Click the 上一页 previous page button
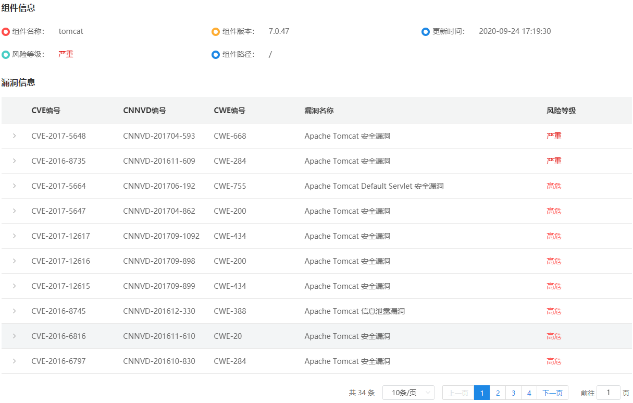633x403 pixels. click(x=458, y=393)
